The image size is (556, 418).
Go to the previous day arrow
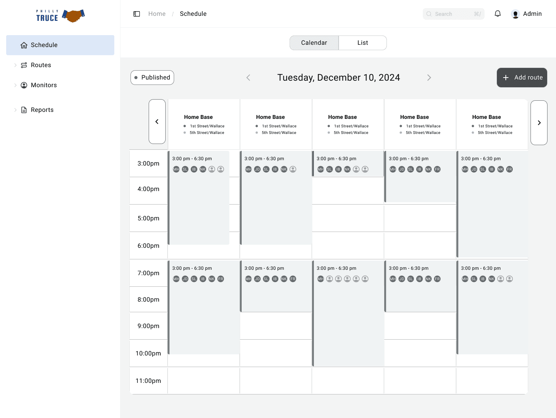248,78
